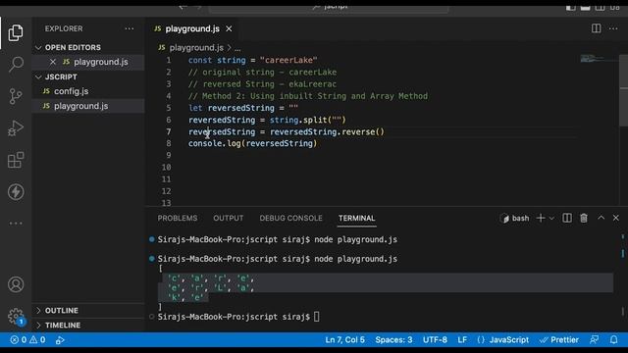628x353 pixels.
Task: Switch to the Problems tab
Action: tap(178, 218)
